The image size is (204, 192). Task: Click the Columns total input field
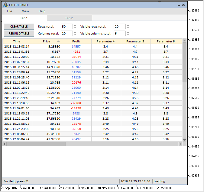coord(66,33)
